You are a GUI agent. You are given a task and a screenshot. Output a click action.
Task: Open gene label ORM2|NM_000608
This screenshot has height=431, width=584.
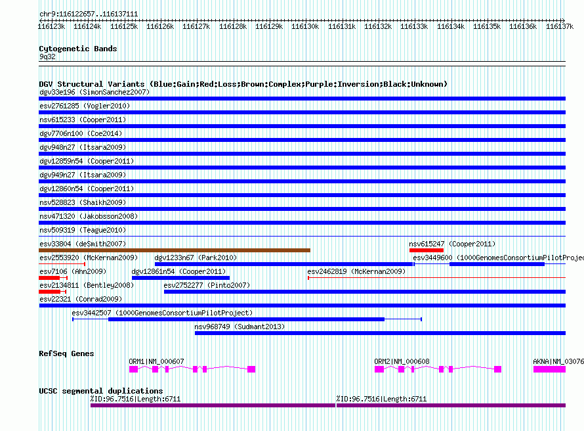(402, 361)
